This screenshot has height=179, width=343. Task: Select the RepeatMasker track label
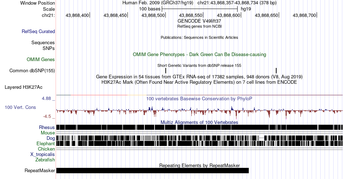click(x=40, y=170)
